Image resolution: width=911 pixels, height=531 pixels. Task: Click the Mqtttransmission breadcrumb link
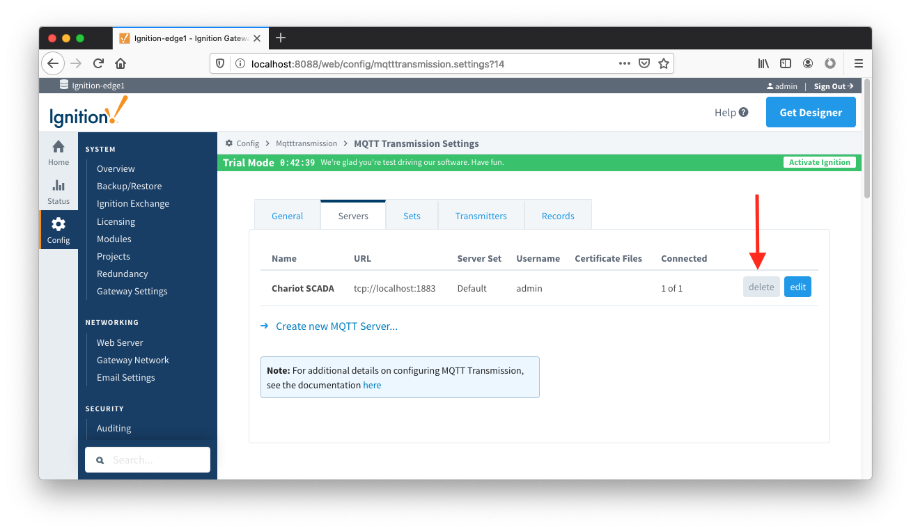pyautogui.click(x=306, y=143)
